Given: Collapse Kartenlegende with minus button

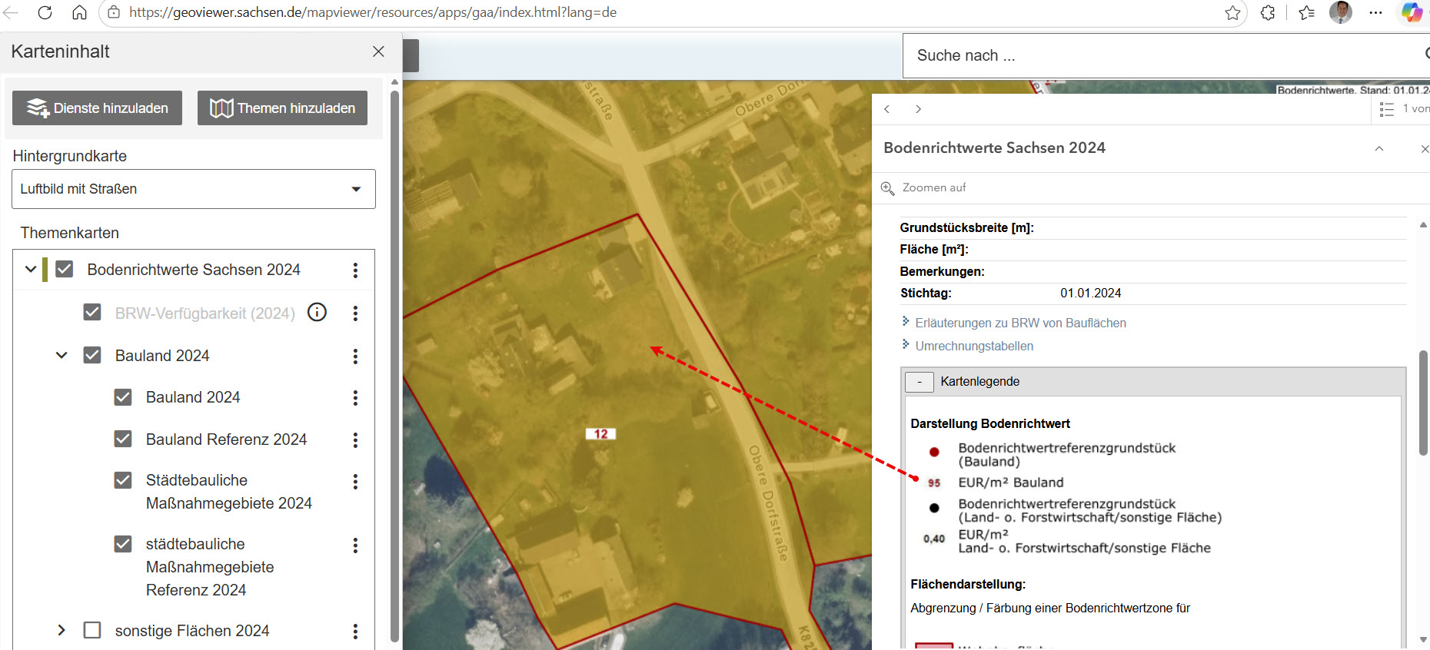Looking at the screenshot, I should point(920,382).
